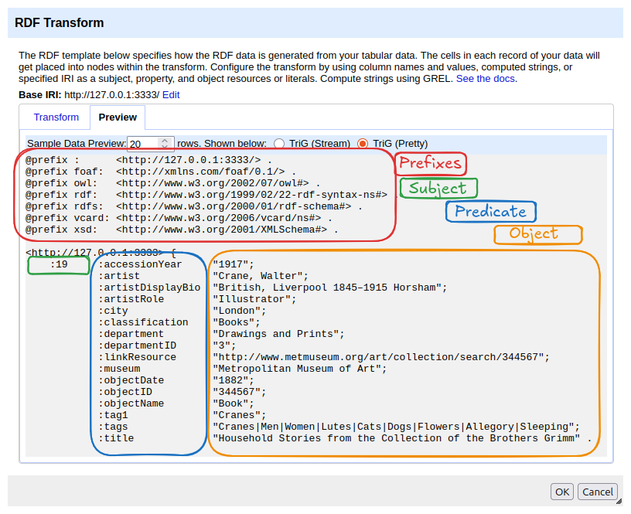Click the '@prefix foaf:' line
The image size is (631, 514).
[161, 172]
